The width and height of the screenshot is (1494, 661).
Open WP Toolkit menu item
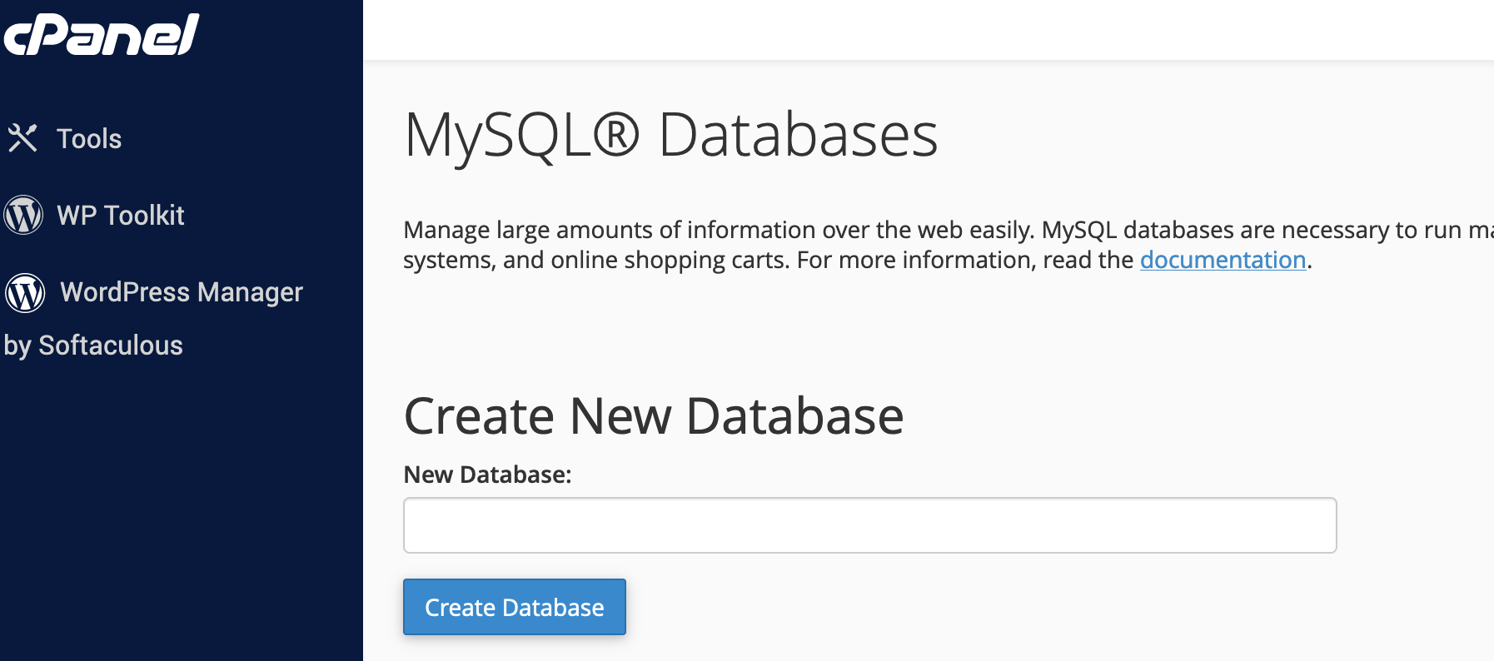(x=121, y=216)
